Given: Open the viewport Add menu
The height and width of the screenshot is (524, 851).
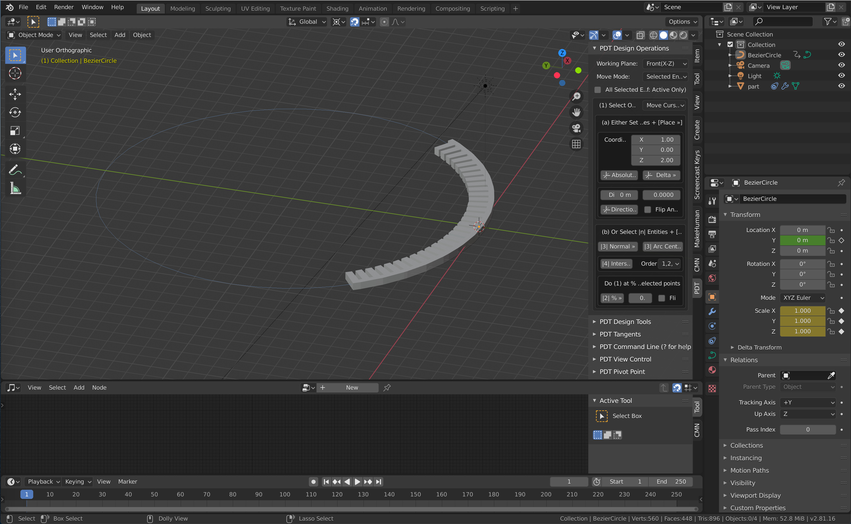Looking at the screenshot, I should point(120,35).
